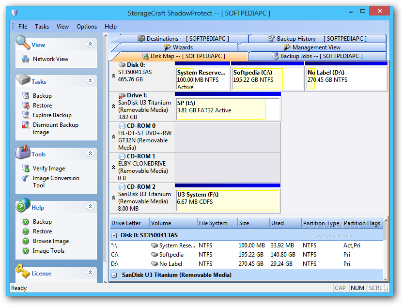Click the Dismount Backup Image link
Image resolution: width=403 pixels, height=306 pixels.
(x=55, y=128)
